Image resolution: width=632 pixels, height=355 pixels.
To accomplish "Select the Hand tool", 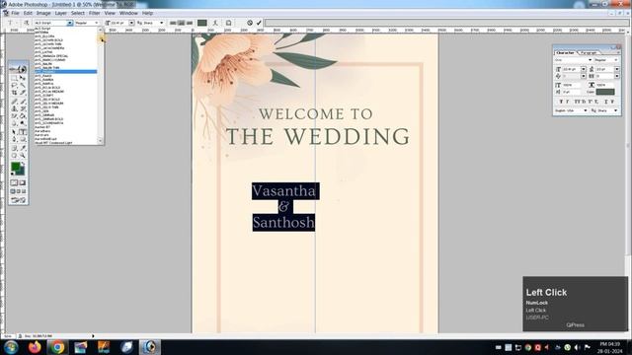I will (x=14, y=156).
